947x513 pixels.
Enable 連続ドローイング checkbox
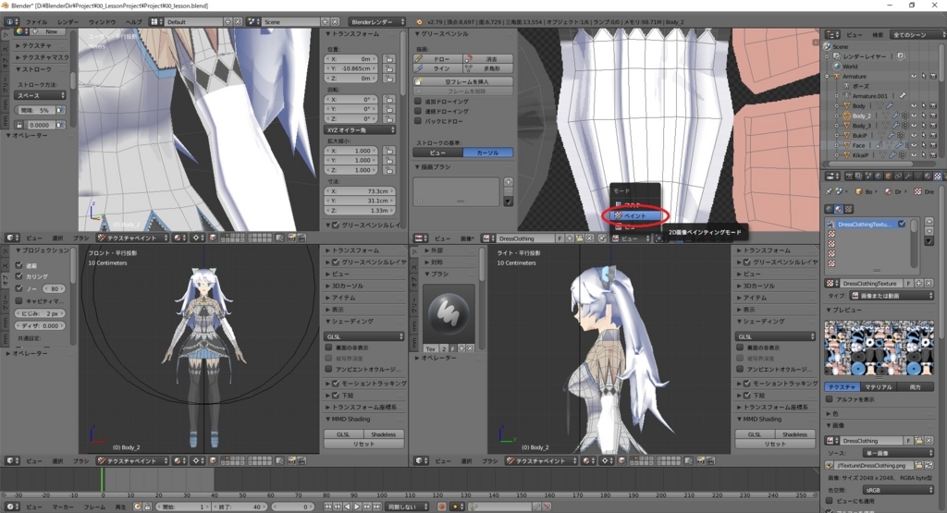click(x=418, y=111)
